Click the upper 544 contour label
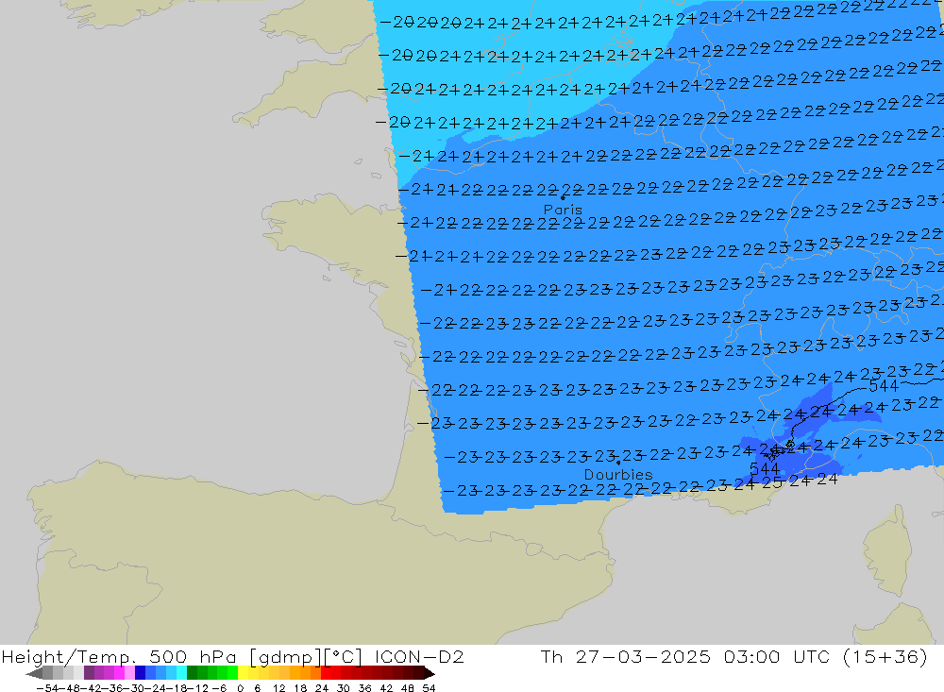Screen dimensions: 944x692 [x=884, y=386]
